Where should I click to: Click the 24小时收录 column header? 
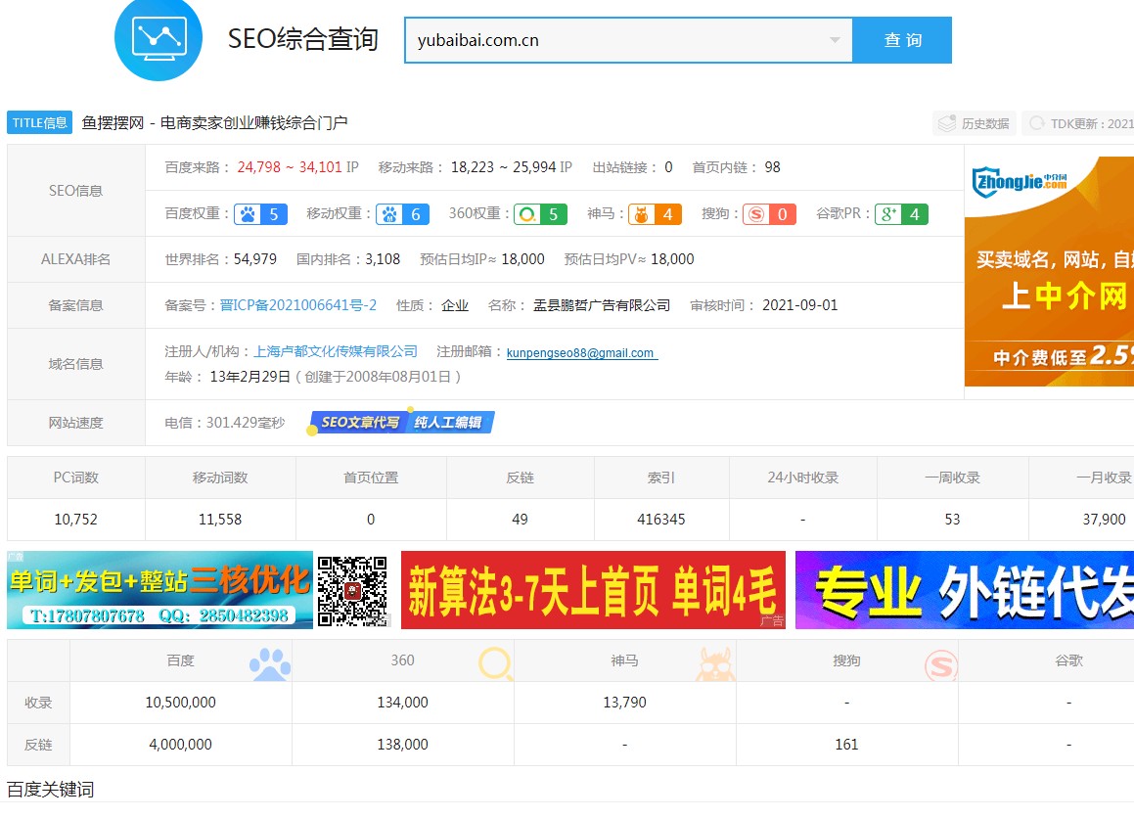803,478
